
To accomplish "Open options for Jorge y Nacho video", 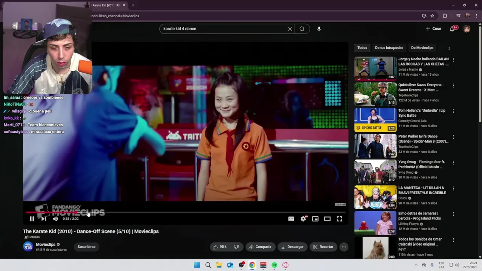I will click(453, 60).
